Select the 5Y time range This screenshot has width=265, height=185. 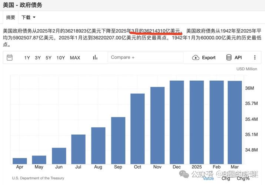tap(48, 58)
